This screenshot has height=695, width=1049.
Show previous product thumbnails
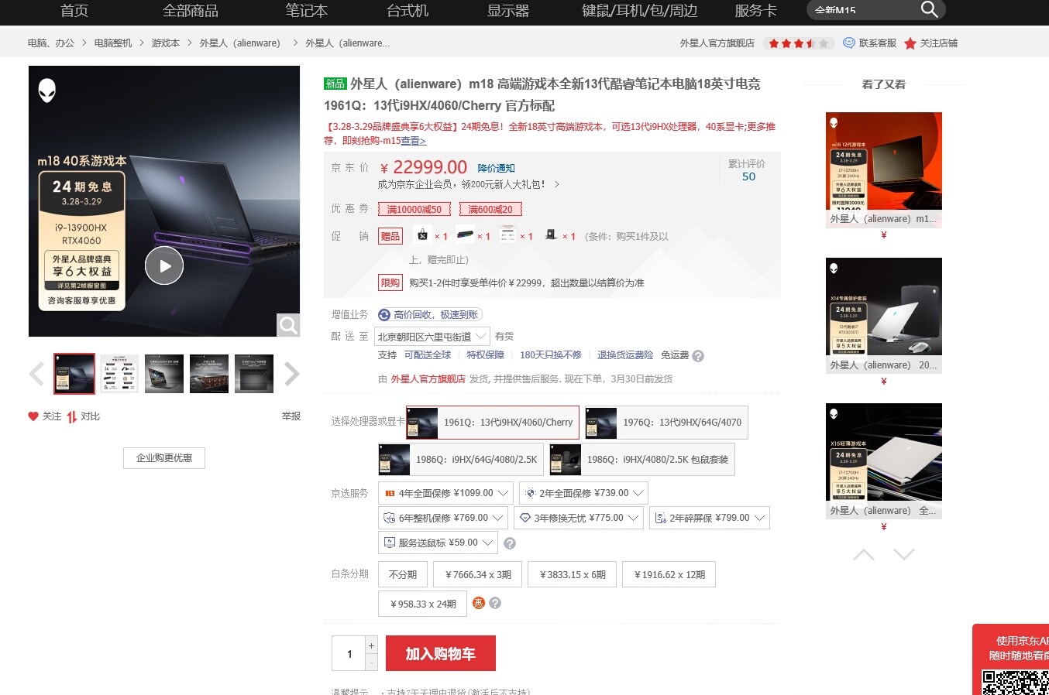36,374
